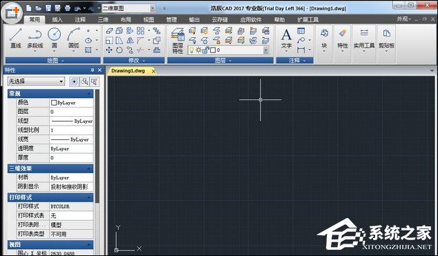The image size is (438, 256).
Task: Create a new drawing from quick access toolbar
Action: (x=28, y=8)
